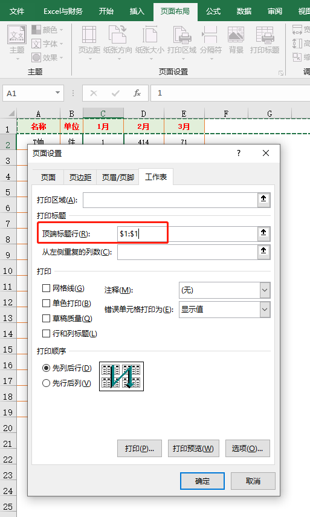Click the 从左侧重复的列数 input field
The image size is (310, 517).
pyautogui.click(x=187, y=252)
